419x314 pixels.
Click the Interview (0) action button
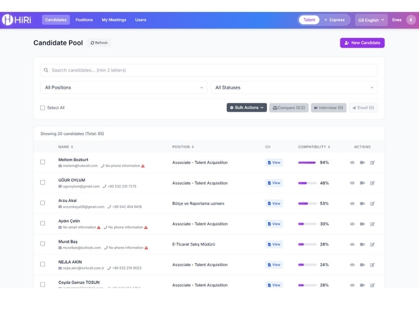coord(328,107)
